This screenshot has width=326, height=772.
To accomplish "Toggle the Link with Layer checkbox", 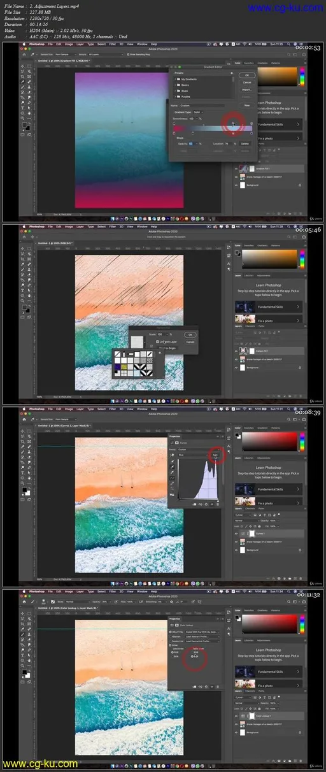I will (157, 341).
